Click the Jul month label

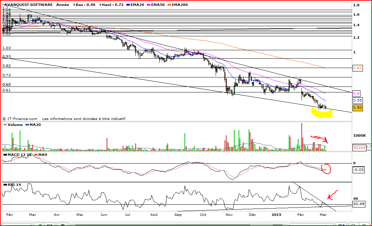(x=127, y=214)
